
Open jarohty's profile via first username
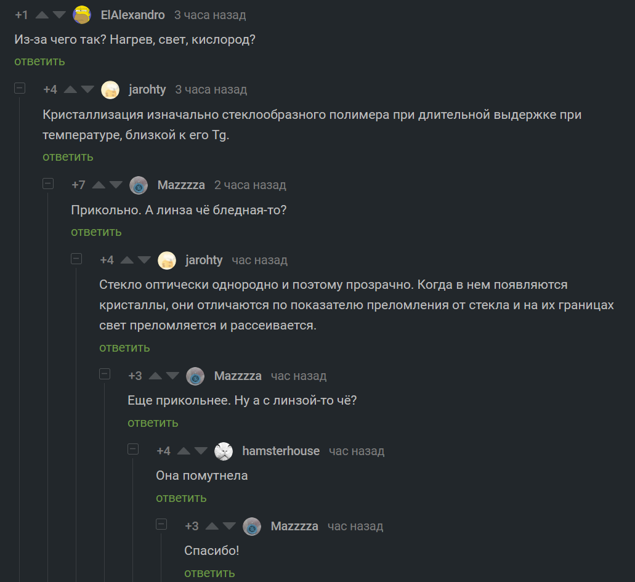click(x=147, y=90)
